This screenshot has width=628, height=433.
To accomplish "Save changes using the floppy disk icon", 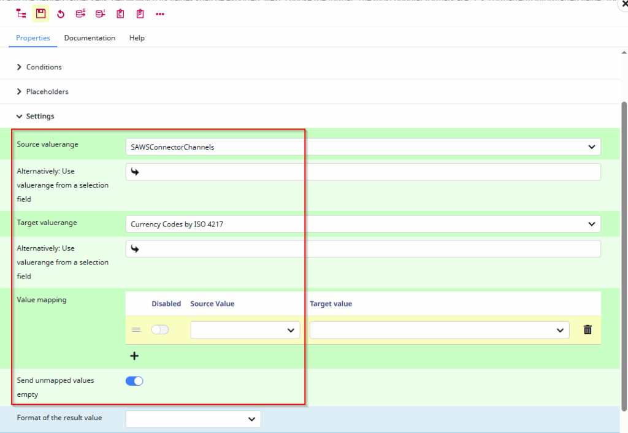I will tap(41, 13).
